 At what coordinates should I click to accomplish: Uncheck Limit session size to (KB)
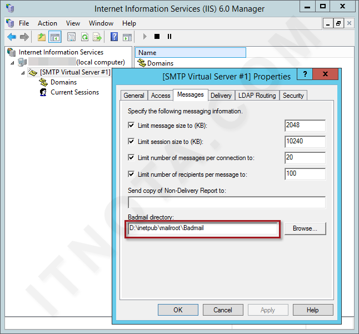(131, 141)
